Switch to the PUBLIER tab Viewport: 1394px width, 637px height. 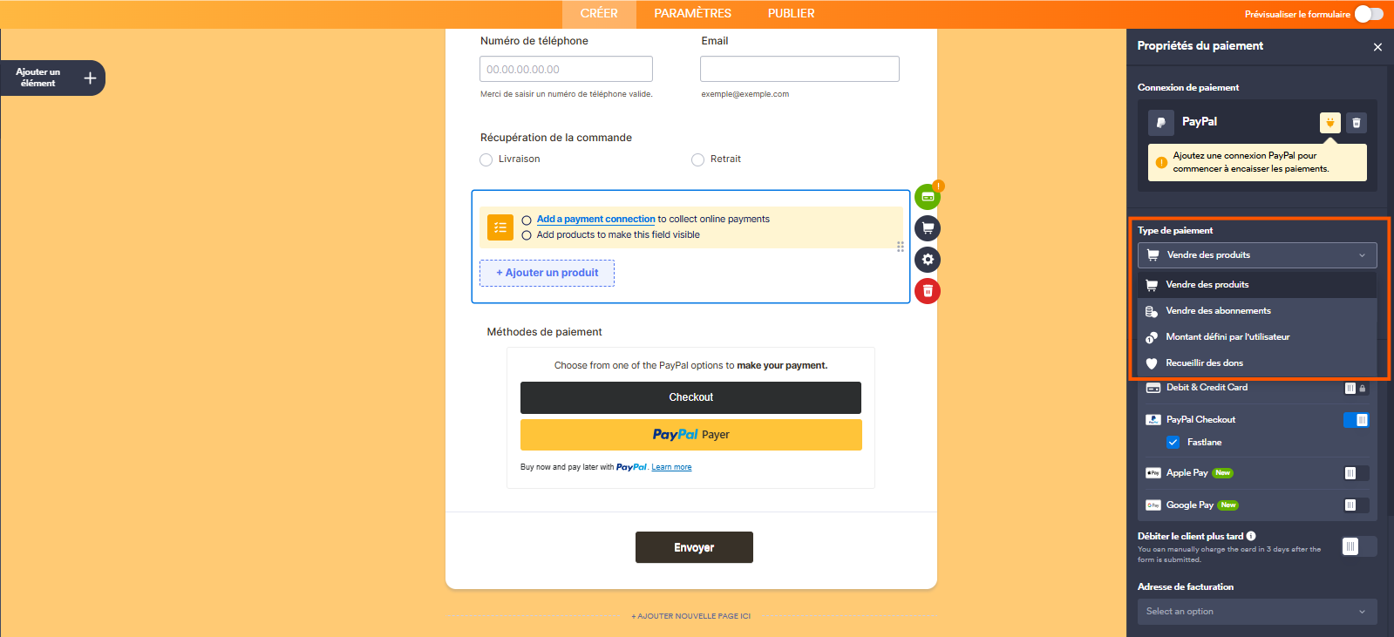[791, 14]
